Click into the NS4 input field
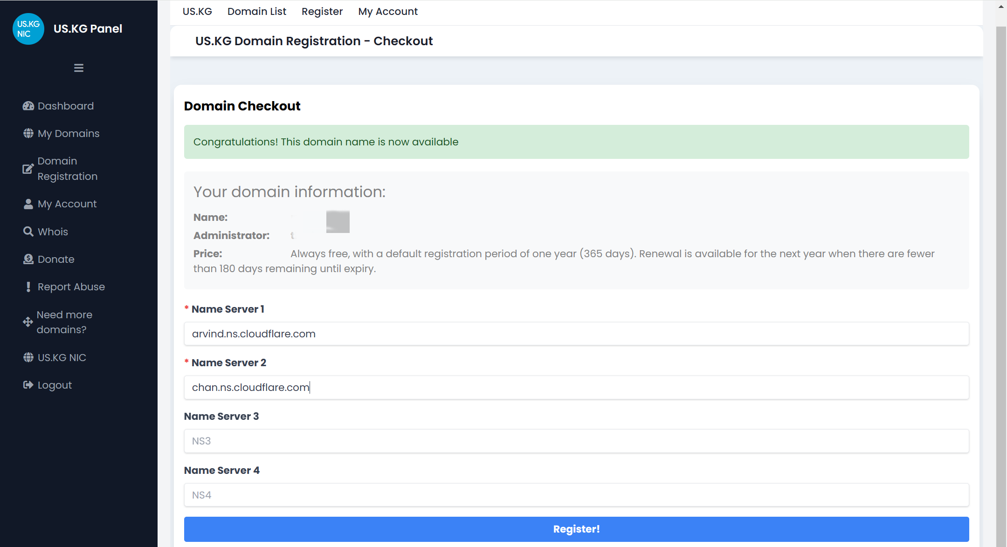1007x547 pixels. 576,495
